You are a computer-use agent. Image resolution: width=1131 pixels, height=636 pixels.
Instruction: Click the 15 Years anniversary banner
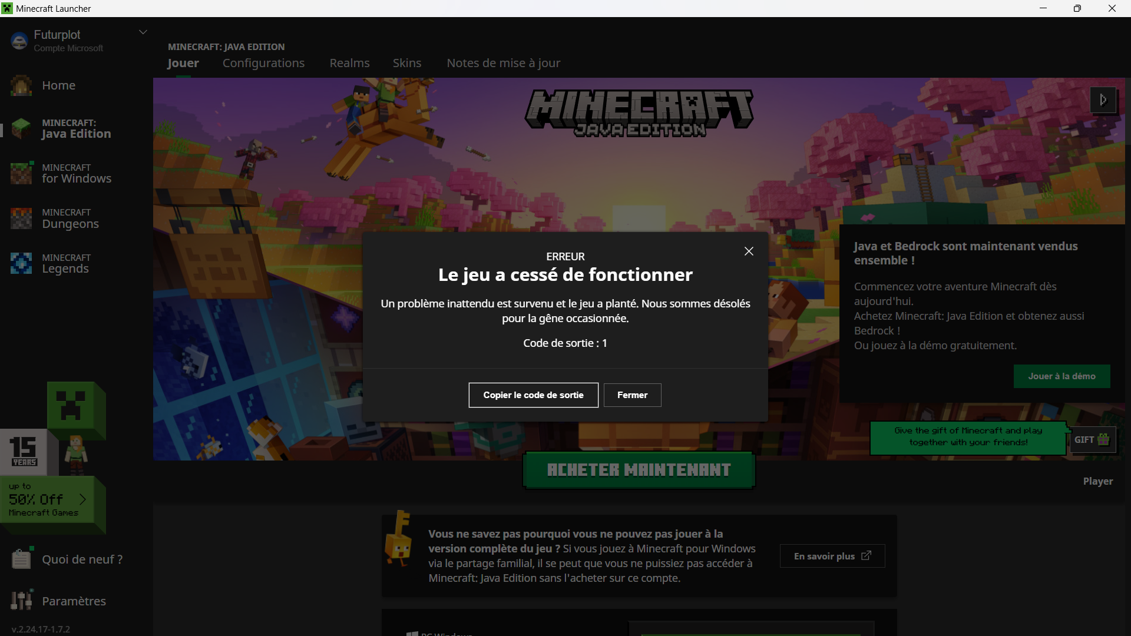click(x=24, y=452)
